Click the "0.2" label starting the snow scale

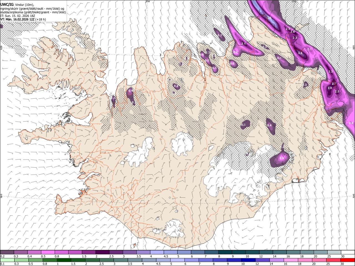point(2,256)
